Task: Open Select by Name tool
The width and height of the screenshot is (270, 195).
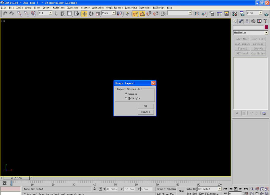Action: 63,14
